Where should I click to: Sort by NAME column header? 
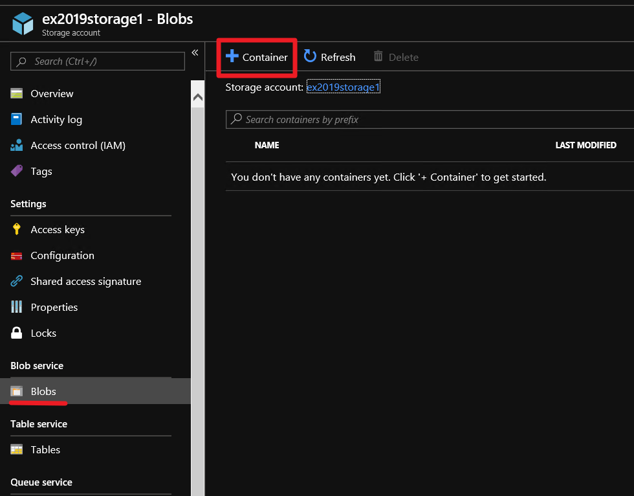(x=267, y=145)
